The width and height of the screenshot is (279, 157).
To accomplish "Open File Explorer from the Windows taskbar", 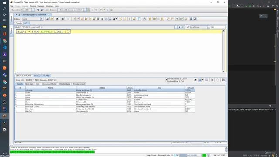I will coord(4,27).
